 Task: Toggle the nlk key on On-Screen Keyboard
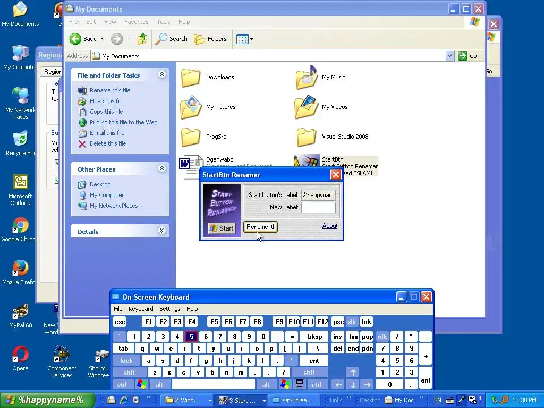(382, 337)
